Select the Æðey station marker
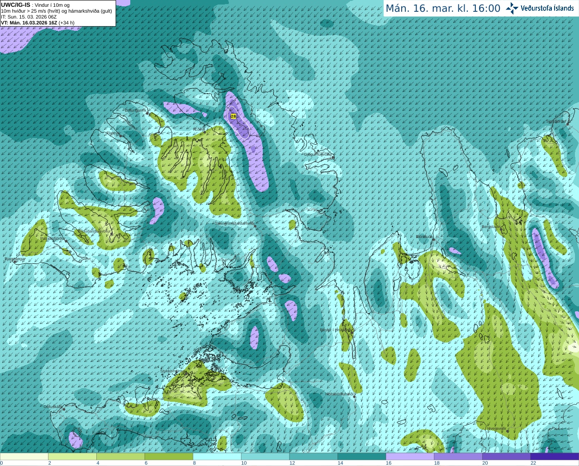 [x=205, y=133]
